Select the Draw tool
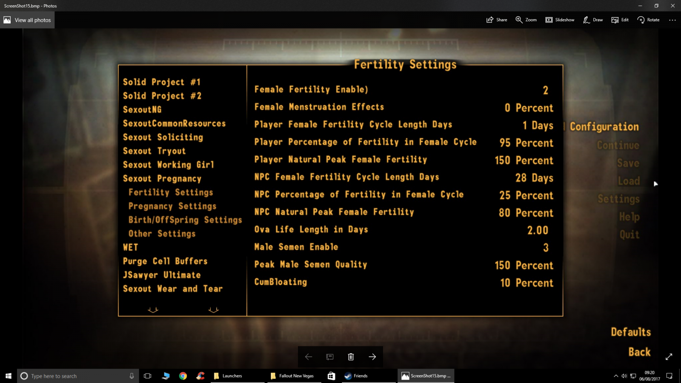This screenshot has width=681, height=383. click(x=593, y=20)
